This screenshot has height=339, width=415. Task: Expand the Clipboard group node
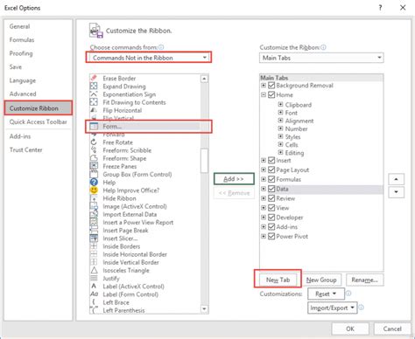pyautogui.click(x=280, y=104)
